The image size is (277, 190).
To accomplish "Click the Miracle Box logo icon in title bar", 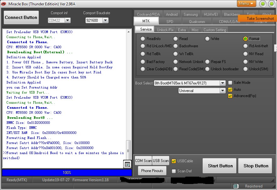I will (3, 4).
